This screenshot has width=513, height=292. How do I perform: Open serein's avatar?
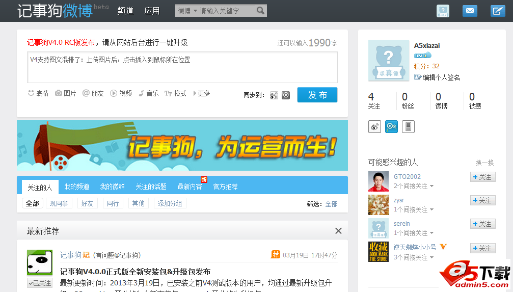click(x=378, y=228)
